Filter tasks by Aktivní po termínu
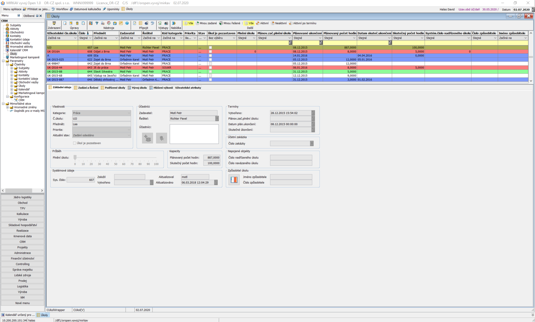Image resolution: width=535 pixels, height=322 pixels. point(302,23)
